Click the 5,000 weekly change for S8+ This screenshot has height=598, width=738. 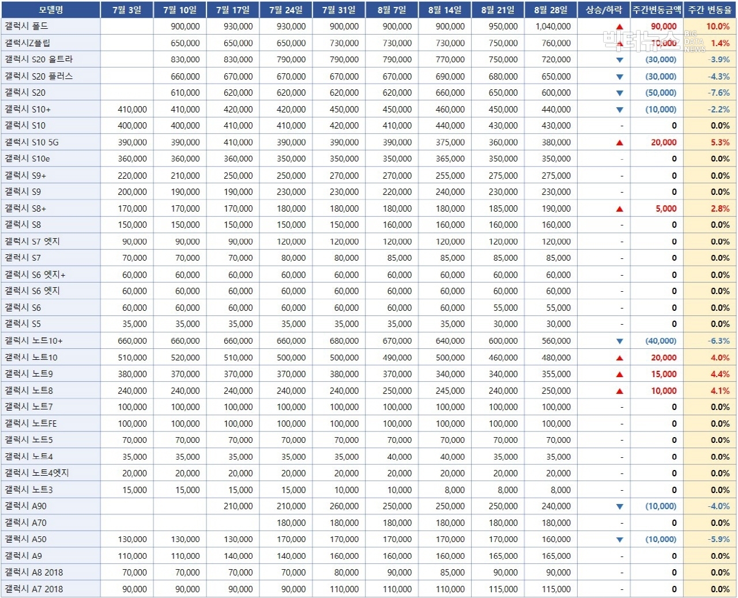pos(666,209)
